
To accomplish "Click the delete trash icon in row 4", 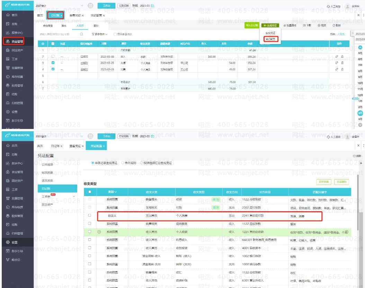I will click(x=342, y=69).
